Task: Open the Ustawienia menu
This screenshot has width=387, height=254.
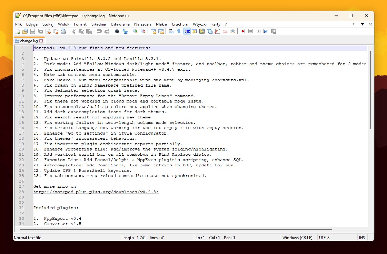Action: [x=120, y=24]
